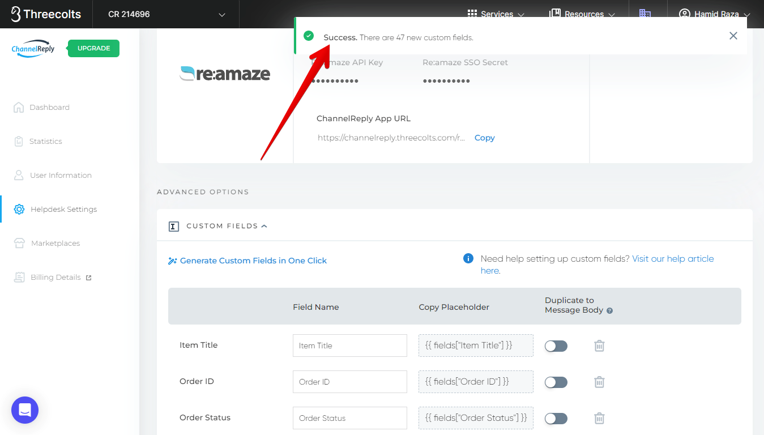This screenshot has height=435, width=764.
Task: Click the re:amaze logo
Action: pyautogui.click(x=225, y=74)
